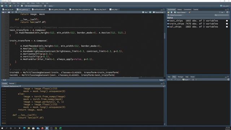Refresh the Environment pane
231x130 pixels.
(227, 12)
